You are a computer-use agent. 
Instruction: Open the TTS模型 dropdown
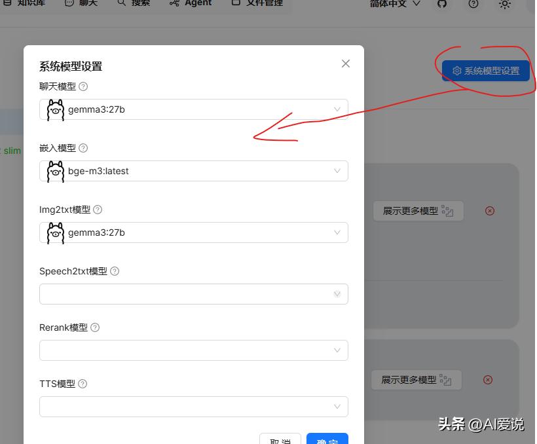coord(193,407)
